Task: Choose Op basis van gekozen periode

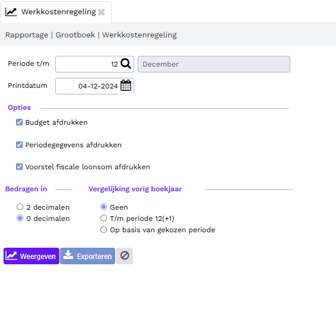Action: click(x=103, y=230)
